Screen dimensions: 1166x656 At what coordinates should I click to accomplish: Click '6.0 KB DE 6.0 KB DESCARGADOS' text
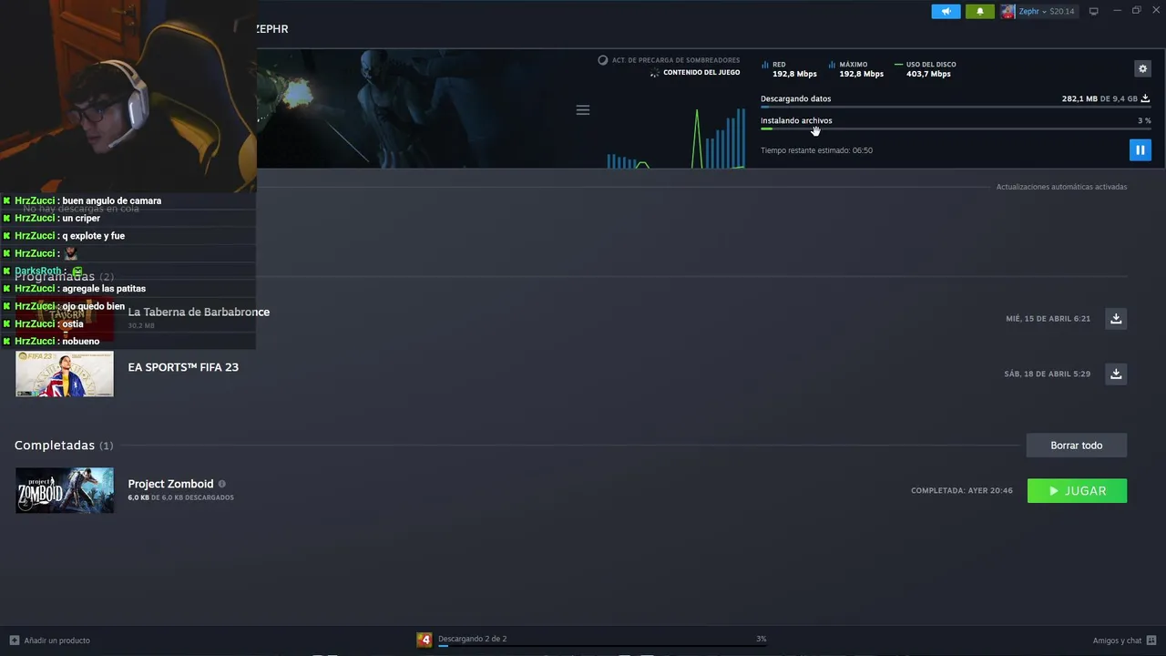[x=180, y=497]
